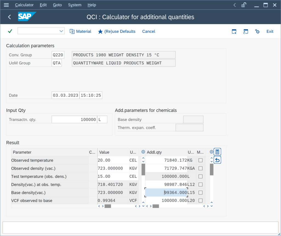Click the VCF observed to base value 0.99364
This screenshot has height=236, width=281.
point(113,201)
